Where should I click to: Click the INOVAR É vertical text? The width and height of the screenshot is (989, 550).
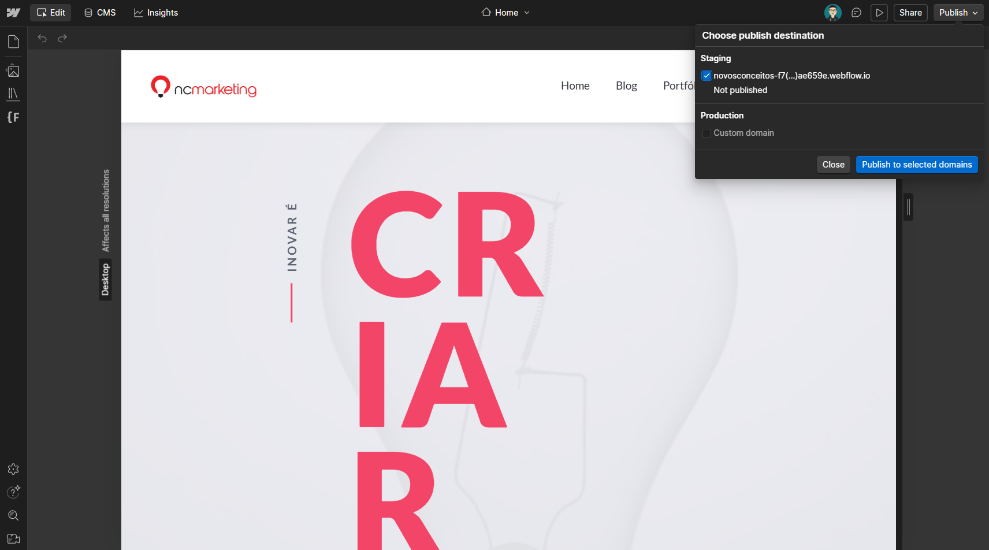coord(292,237)
